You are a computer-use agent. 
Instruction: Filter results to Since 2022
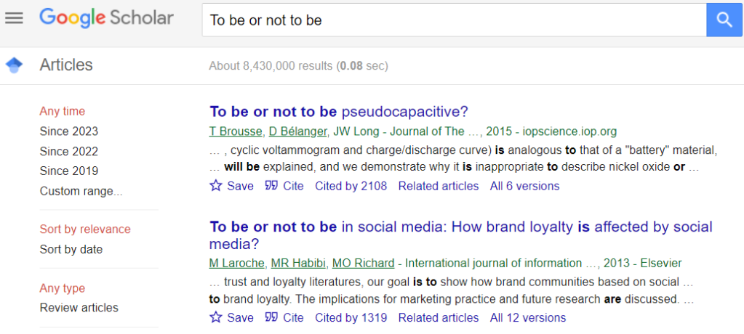pyautogui.click(x=69, y=152)
